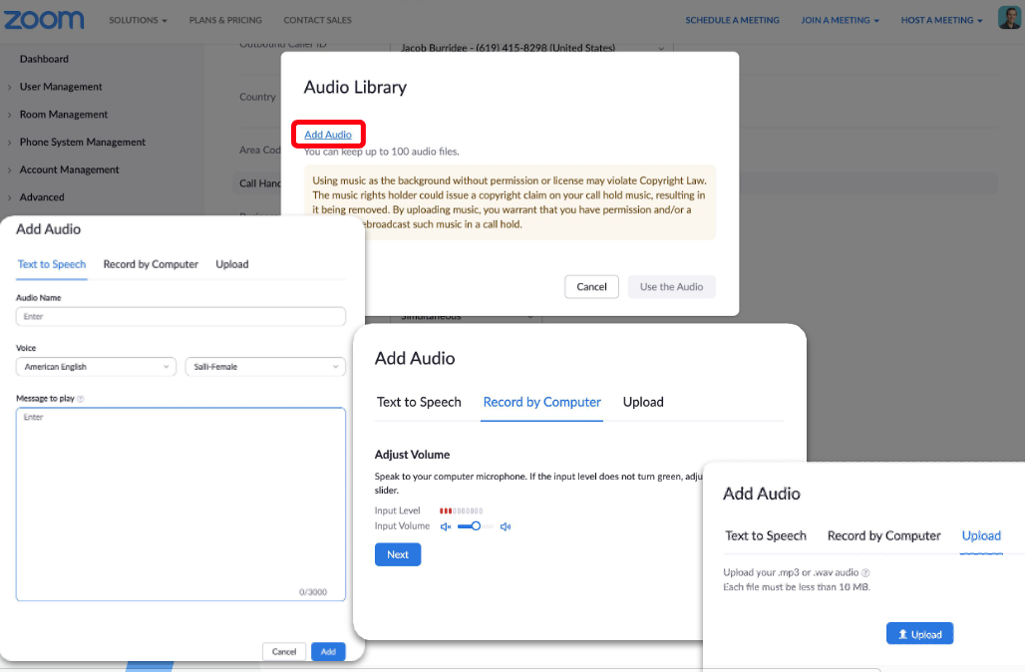Image resolution: width=1025 pixels, height=672 pixels.
Task: Expand Phone System Management in sidebar
Action: click(82, 143)
